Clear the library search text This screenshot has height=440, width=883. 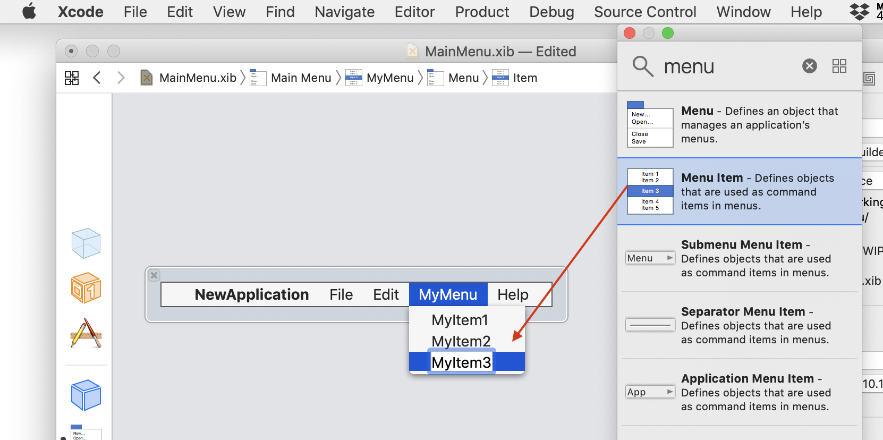coord(809,66)
